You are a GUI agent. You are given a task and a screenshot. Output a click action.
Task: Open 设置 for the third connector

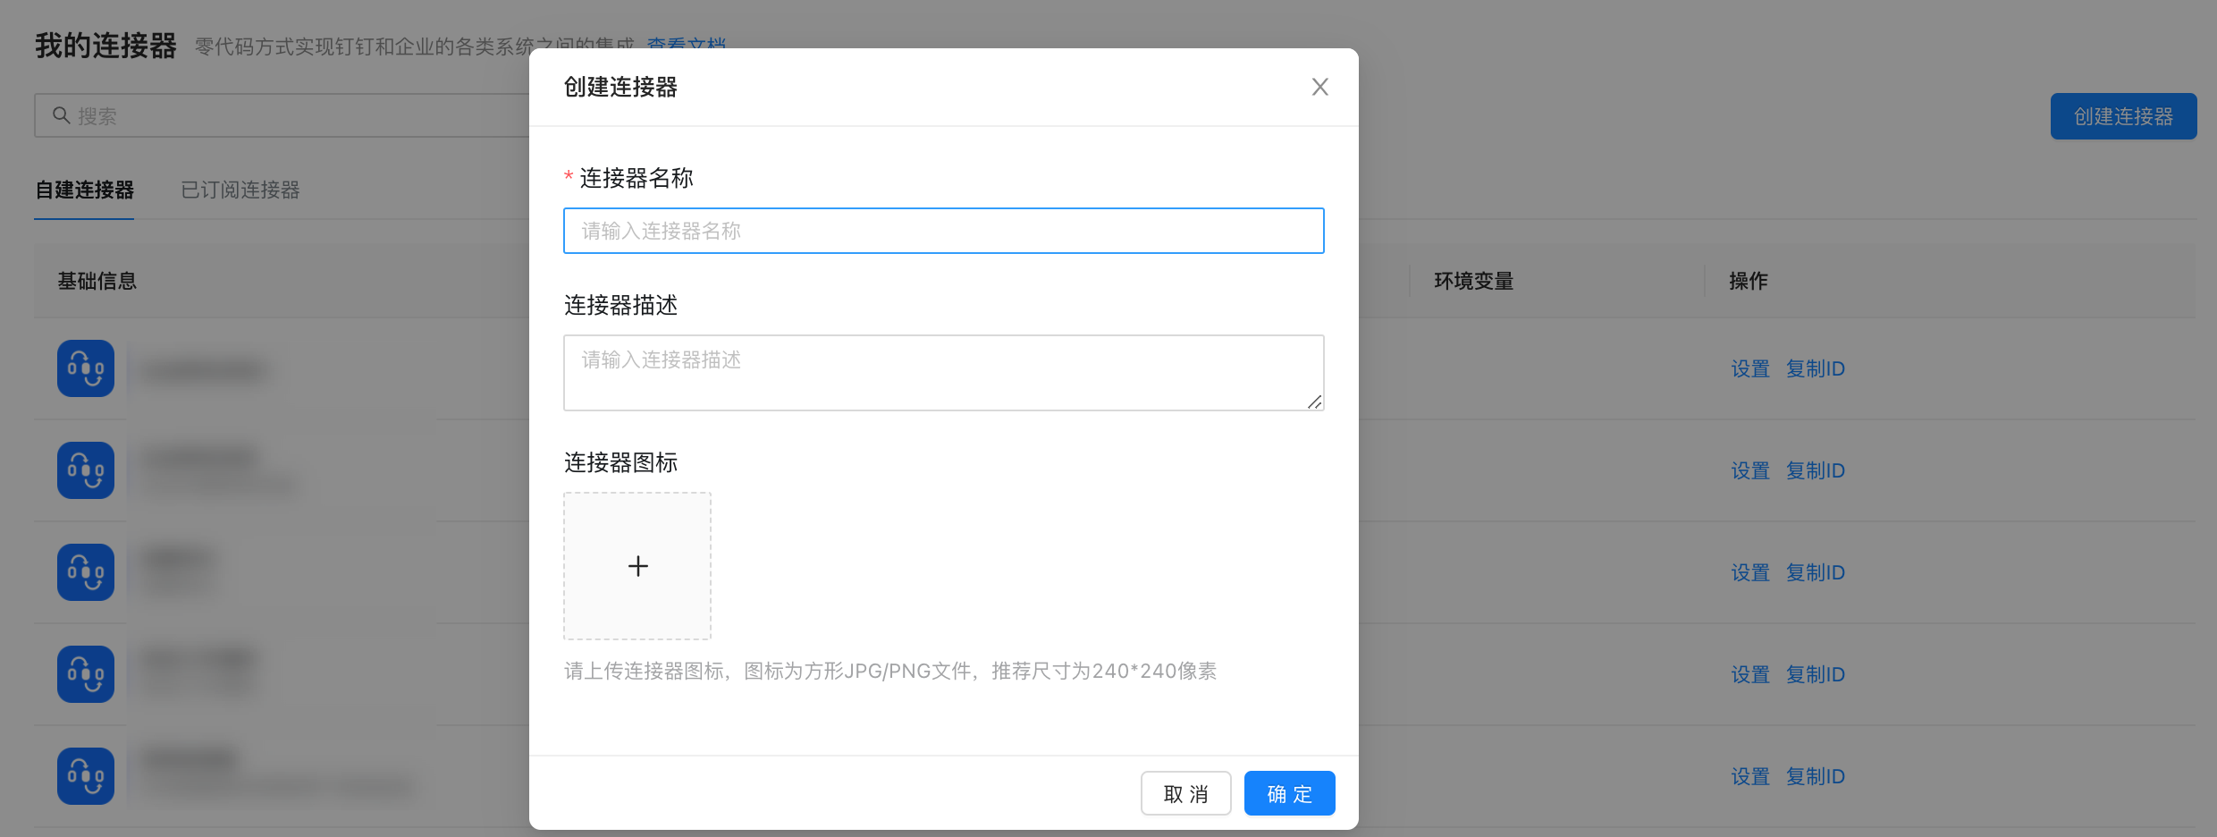pyautogui.click(x=1749, y=572)
